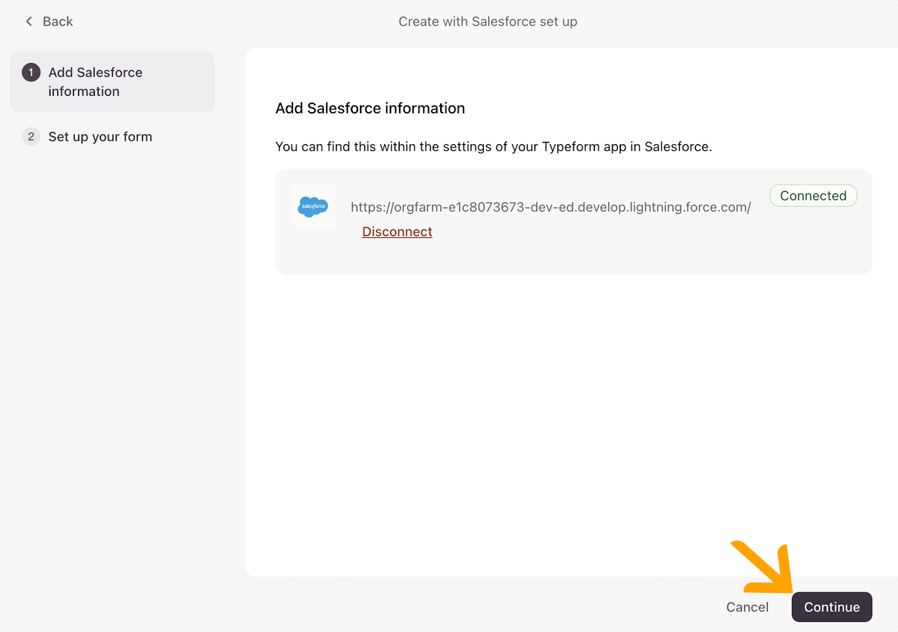This screenshot has height=632, width=898.
Task: Click the step 2 number circle
Action: pyautogui.click(x=31, y=137)
